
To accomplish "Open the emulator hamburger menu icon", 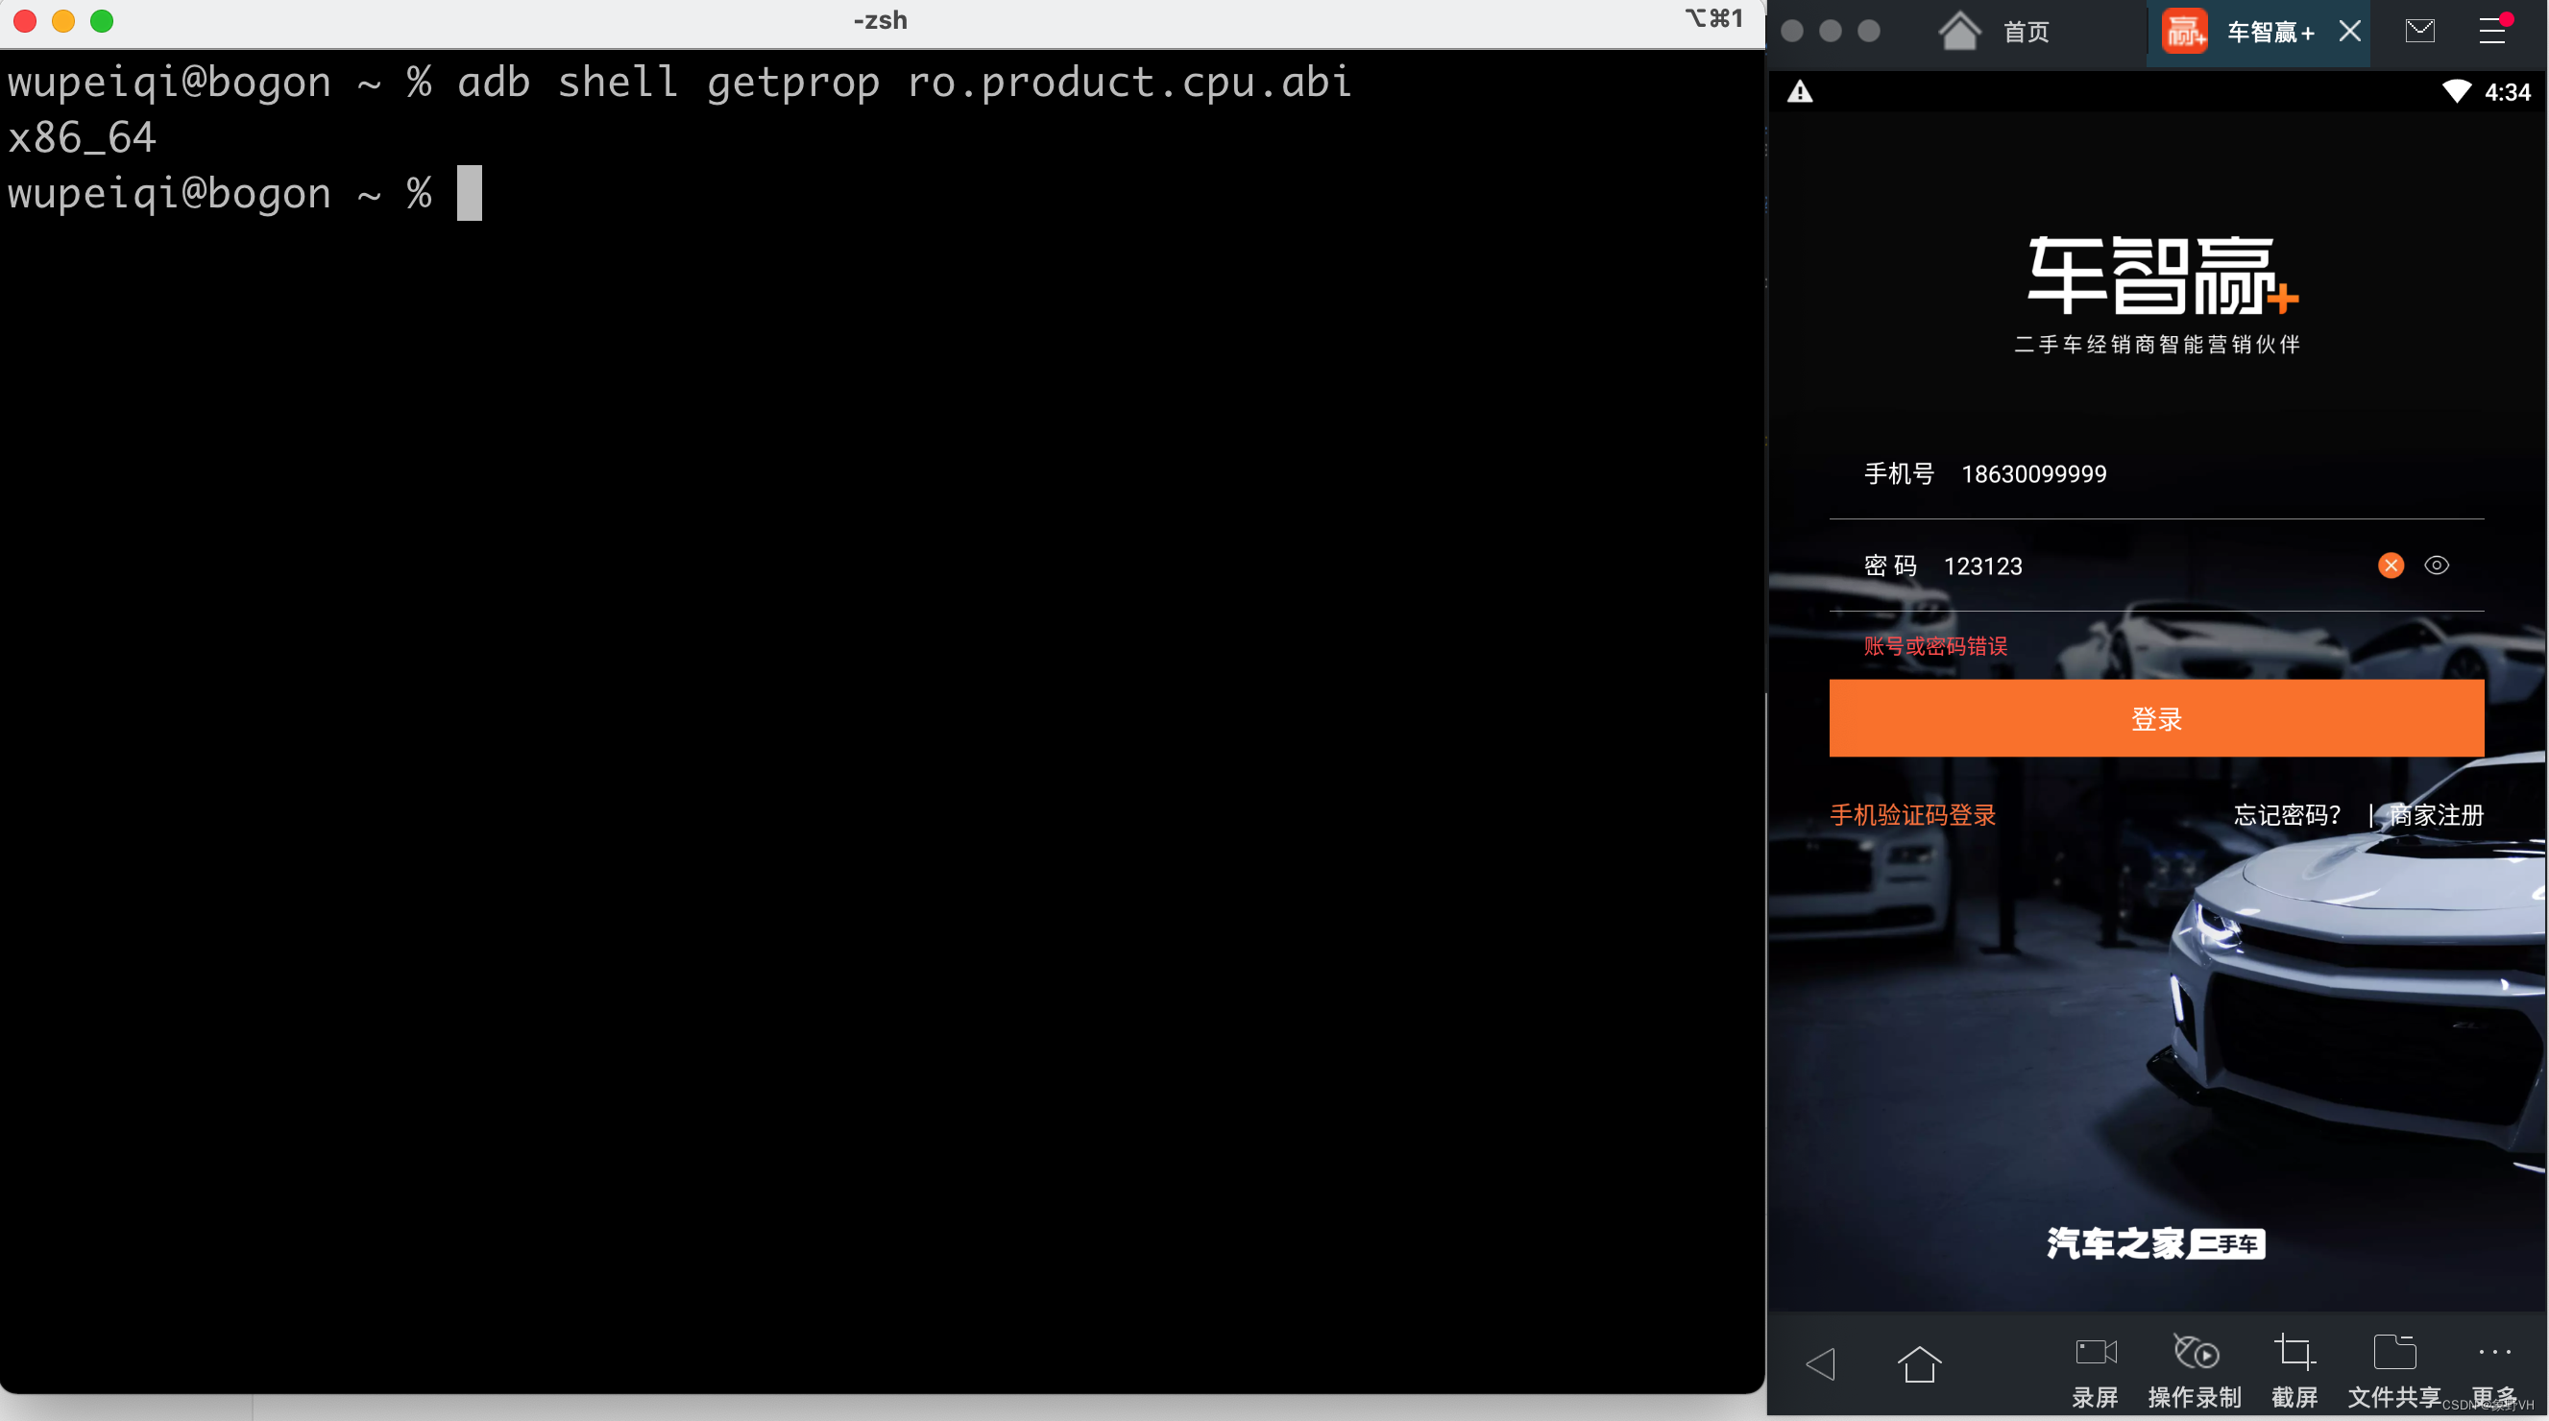I will [2492, 31].
